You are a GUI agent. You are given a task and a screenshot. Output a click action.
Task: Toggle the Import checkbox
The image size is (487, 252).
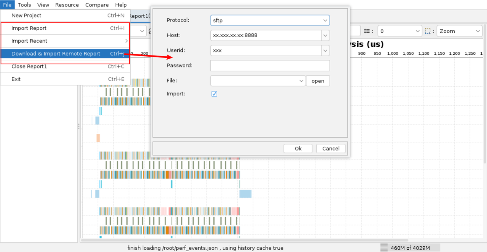214,94
